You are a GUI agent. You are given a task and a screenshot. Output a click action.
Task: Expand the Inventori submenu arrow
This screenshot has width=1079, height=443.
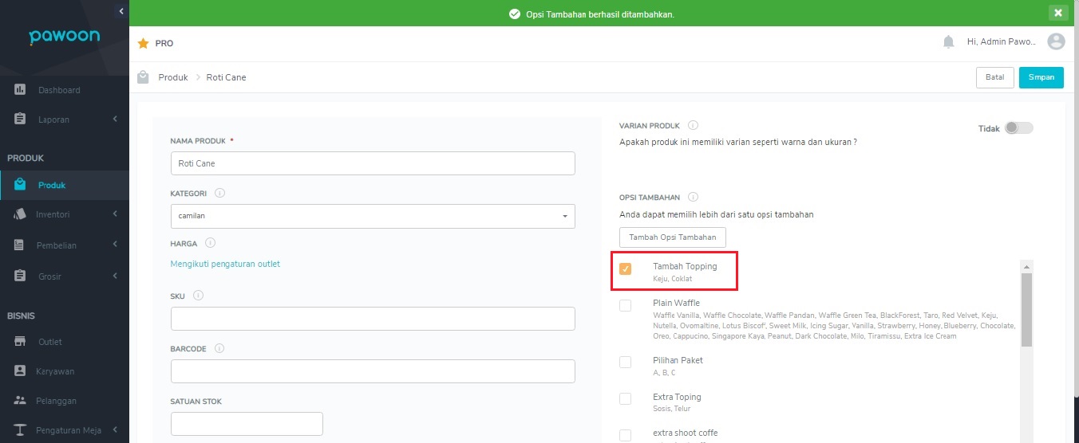pyautogui.click(x=115, y=214)
